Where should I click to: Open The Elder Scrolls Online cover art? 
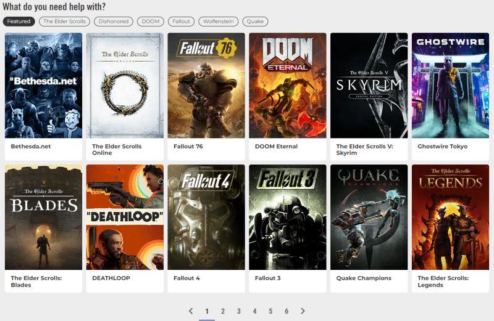pos(125,85)
